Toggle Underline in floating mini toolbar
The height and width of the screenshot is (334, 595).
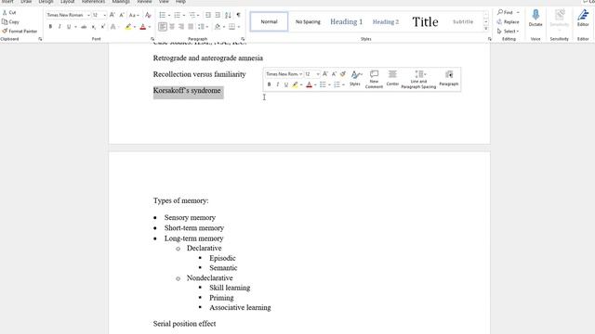click(x=286, y=84)
